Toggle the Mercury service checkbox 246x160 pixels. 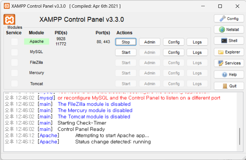[14, 73]
